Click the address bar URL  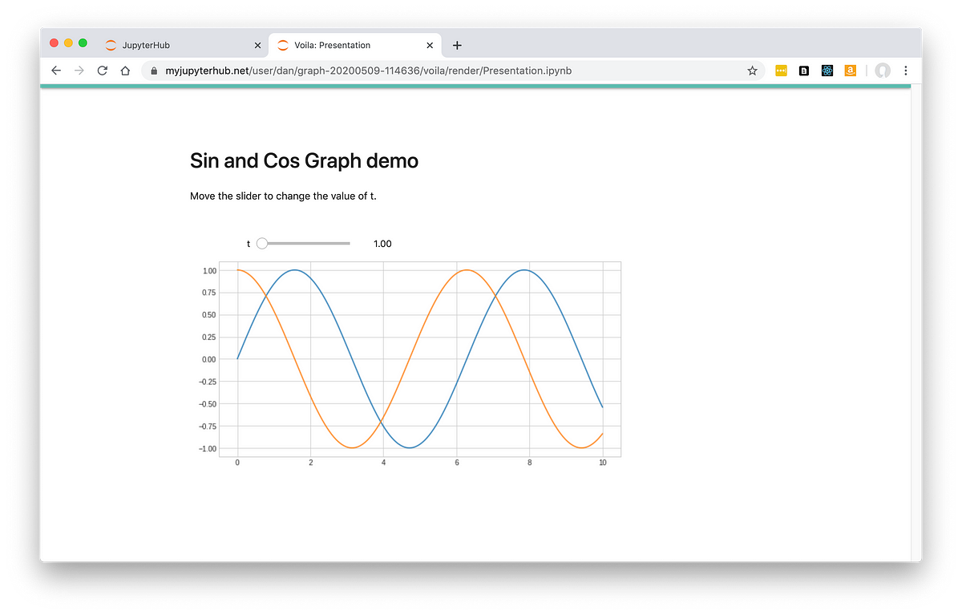(x=369, y=71)
